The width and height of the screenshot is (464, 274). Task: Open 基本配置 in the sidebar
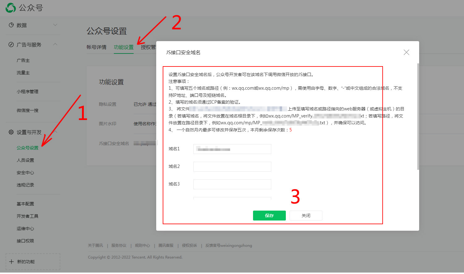click(x=25, y=204)
